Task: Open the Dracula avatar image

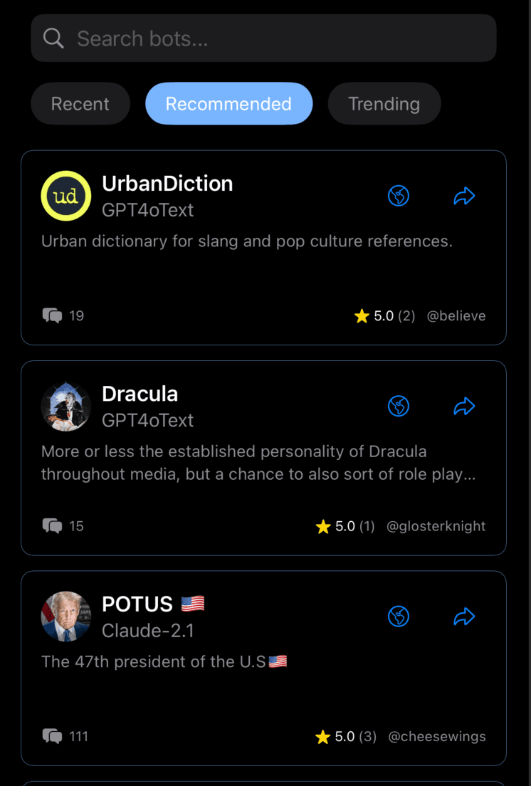Action: pyautogui.click(x=66, y=407)
